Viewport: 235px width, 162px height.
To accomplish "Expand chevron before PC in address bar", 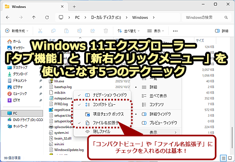I will (x=69, y=18).
